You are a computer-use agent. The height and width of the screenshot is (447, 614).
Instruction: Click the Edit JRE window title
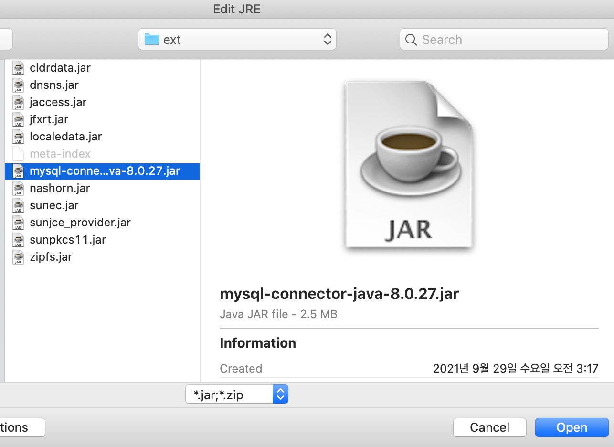[237, 9]
